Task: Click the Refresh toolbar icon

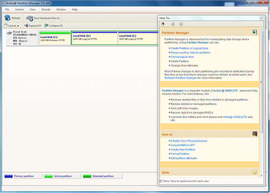Action: pos(7,18)
